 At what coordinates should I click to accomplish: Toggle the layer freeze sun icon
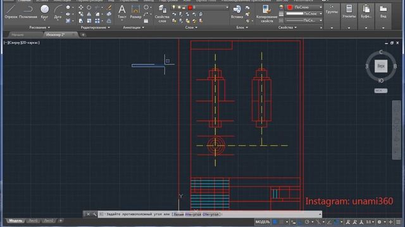[178, 8]
